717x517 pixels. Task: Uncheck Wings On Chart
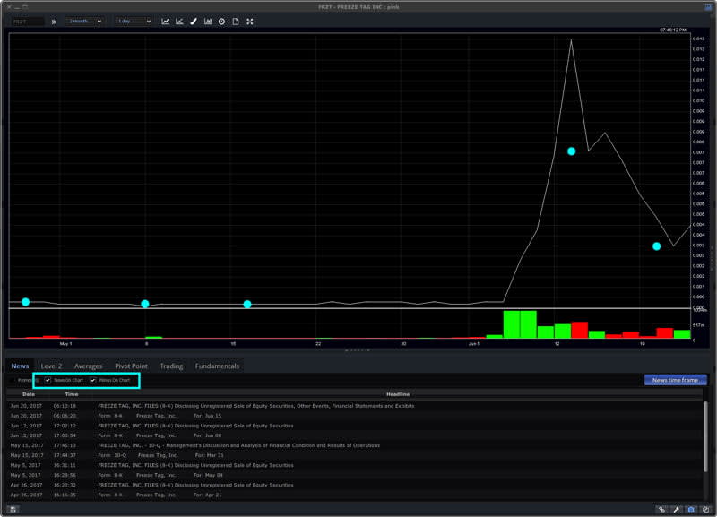tap(93, 380)
